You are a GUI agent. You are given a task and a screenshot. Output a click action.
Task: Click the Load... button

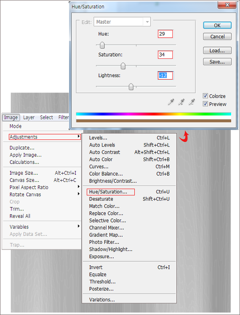tap(217, 51)
